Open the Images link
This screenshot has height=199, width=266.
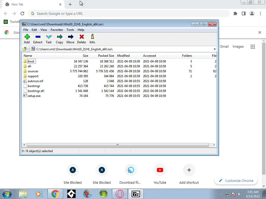(x=238, y=47)
